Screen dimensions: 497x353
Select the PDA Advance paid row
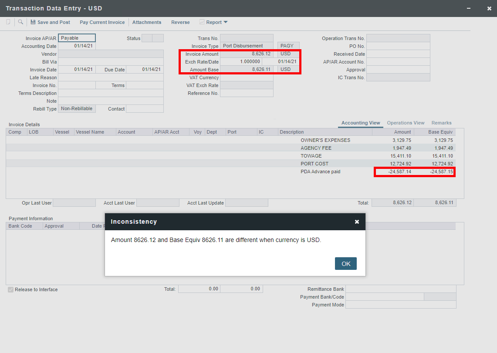pos(320,171)
